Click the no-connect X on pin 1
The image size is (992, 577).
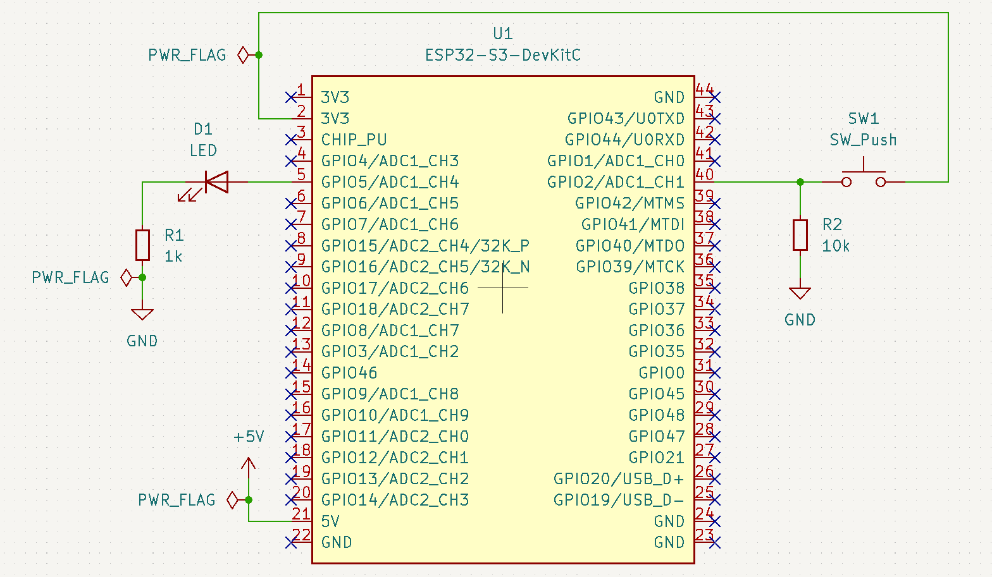point(291,97)
